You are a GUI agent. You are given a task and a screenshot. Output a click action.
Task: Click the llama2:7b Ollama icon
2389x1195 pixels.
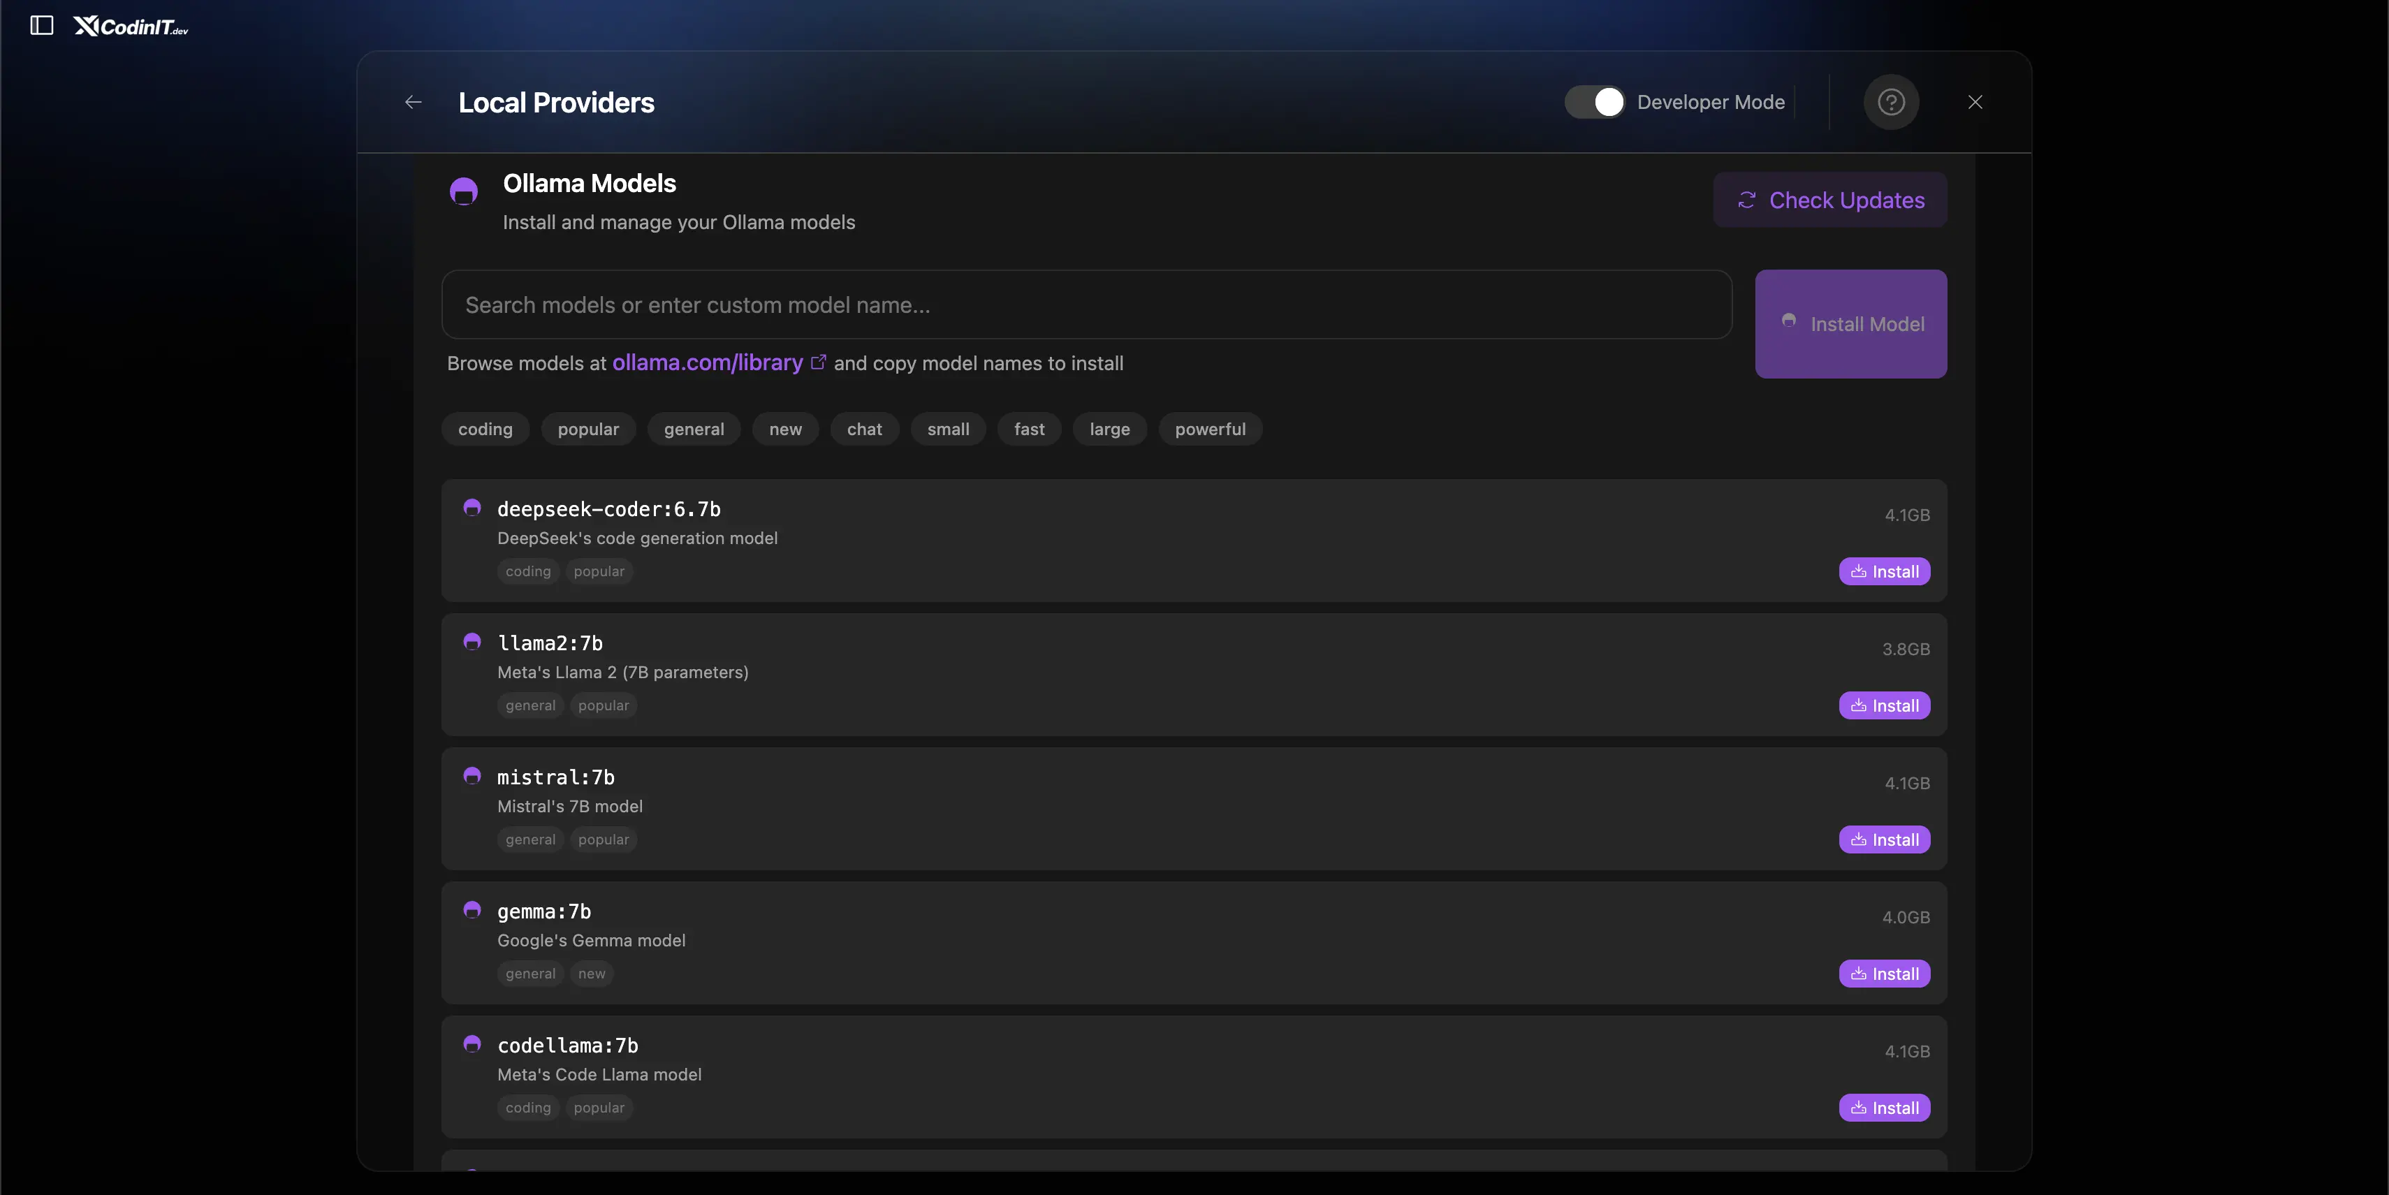[472, 642]
